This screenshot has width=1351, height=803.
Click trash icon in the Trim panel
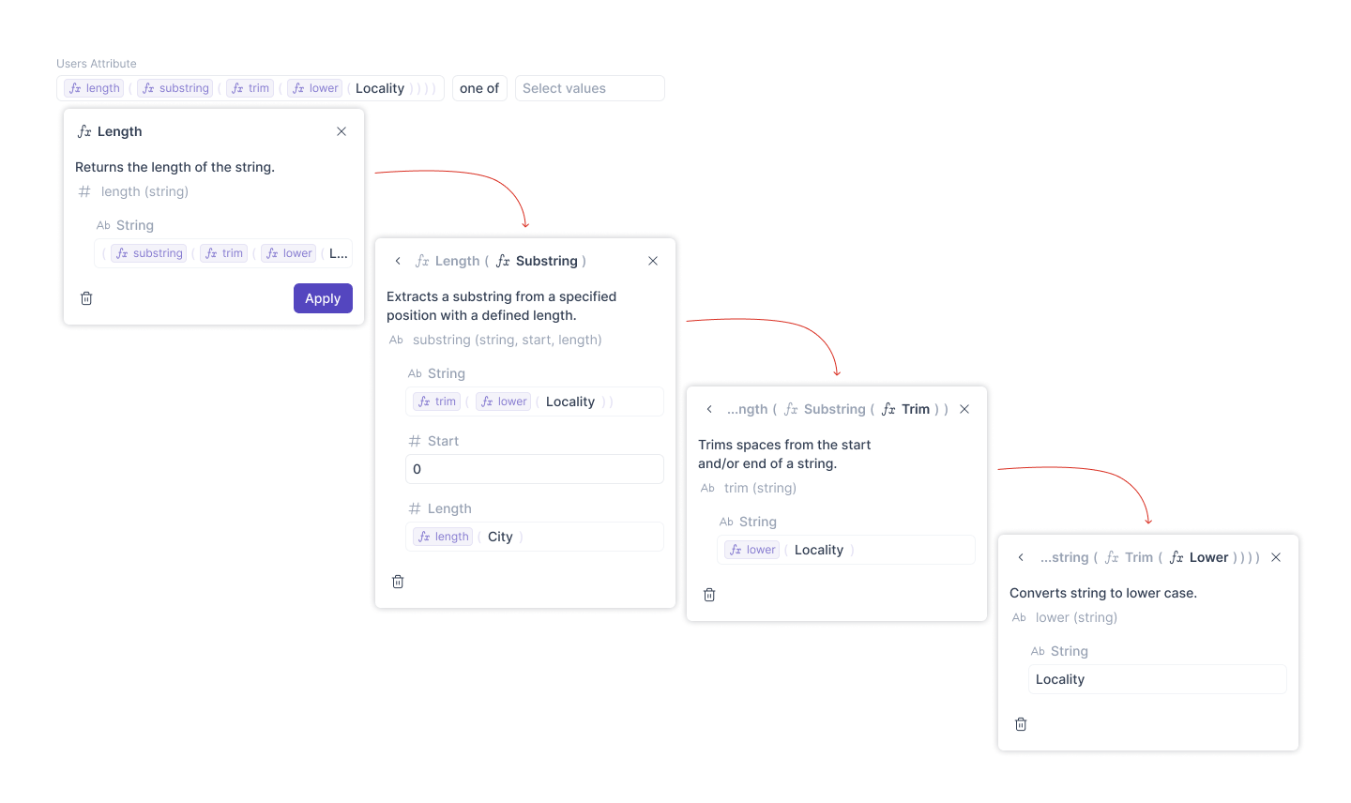point(709,595)
